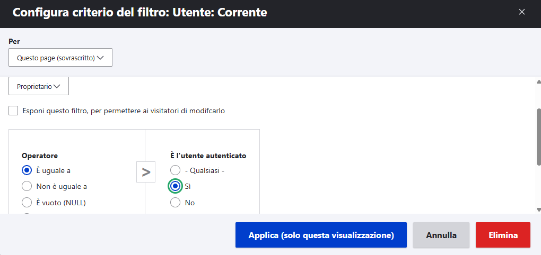Image resolution: width=541 pixels, height=255 pixels.
Task: Select the 'È vuoto (NULL)' operator
Action: coord(27,202)
